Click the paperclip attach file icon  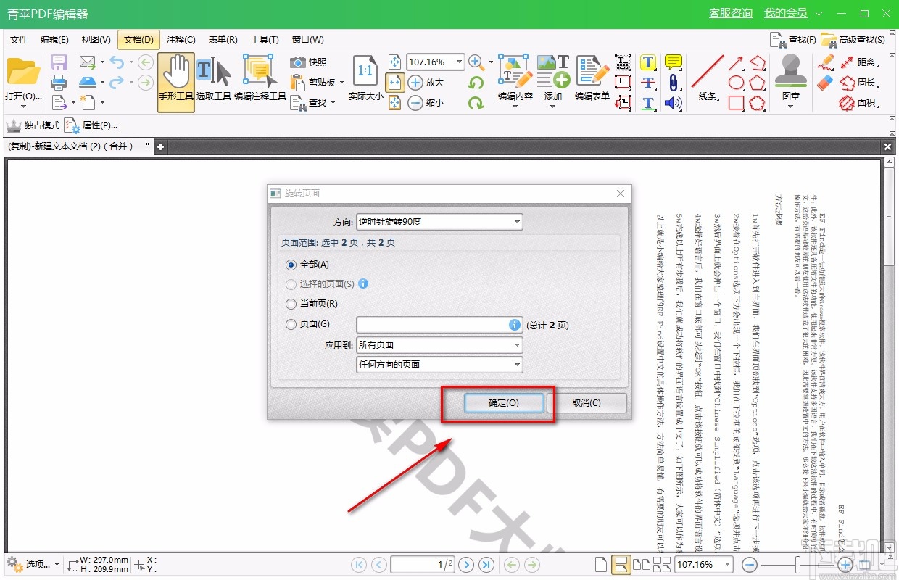pyautogui.click(x=674, y=83)
